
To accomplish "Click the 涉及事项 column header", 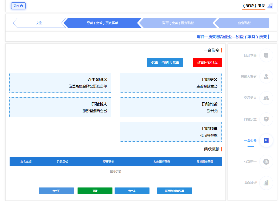I will [x=109, y=161].
